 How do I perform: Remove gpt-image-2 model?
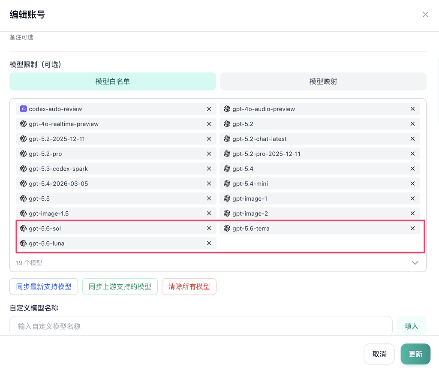412,214
